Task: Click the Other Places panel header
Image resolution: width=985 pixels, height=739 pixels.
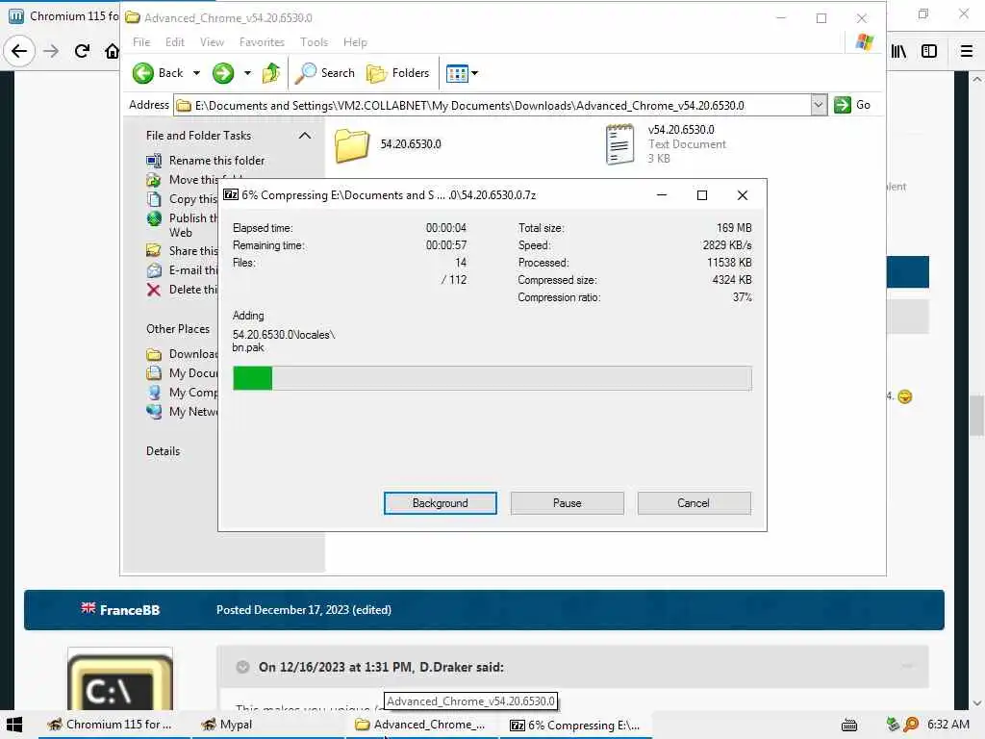Action: [178, 329]
